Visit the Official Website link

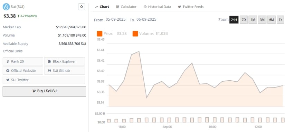pos(23,71)
